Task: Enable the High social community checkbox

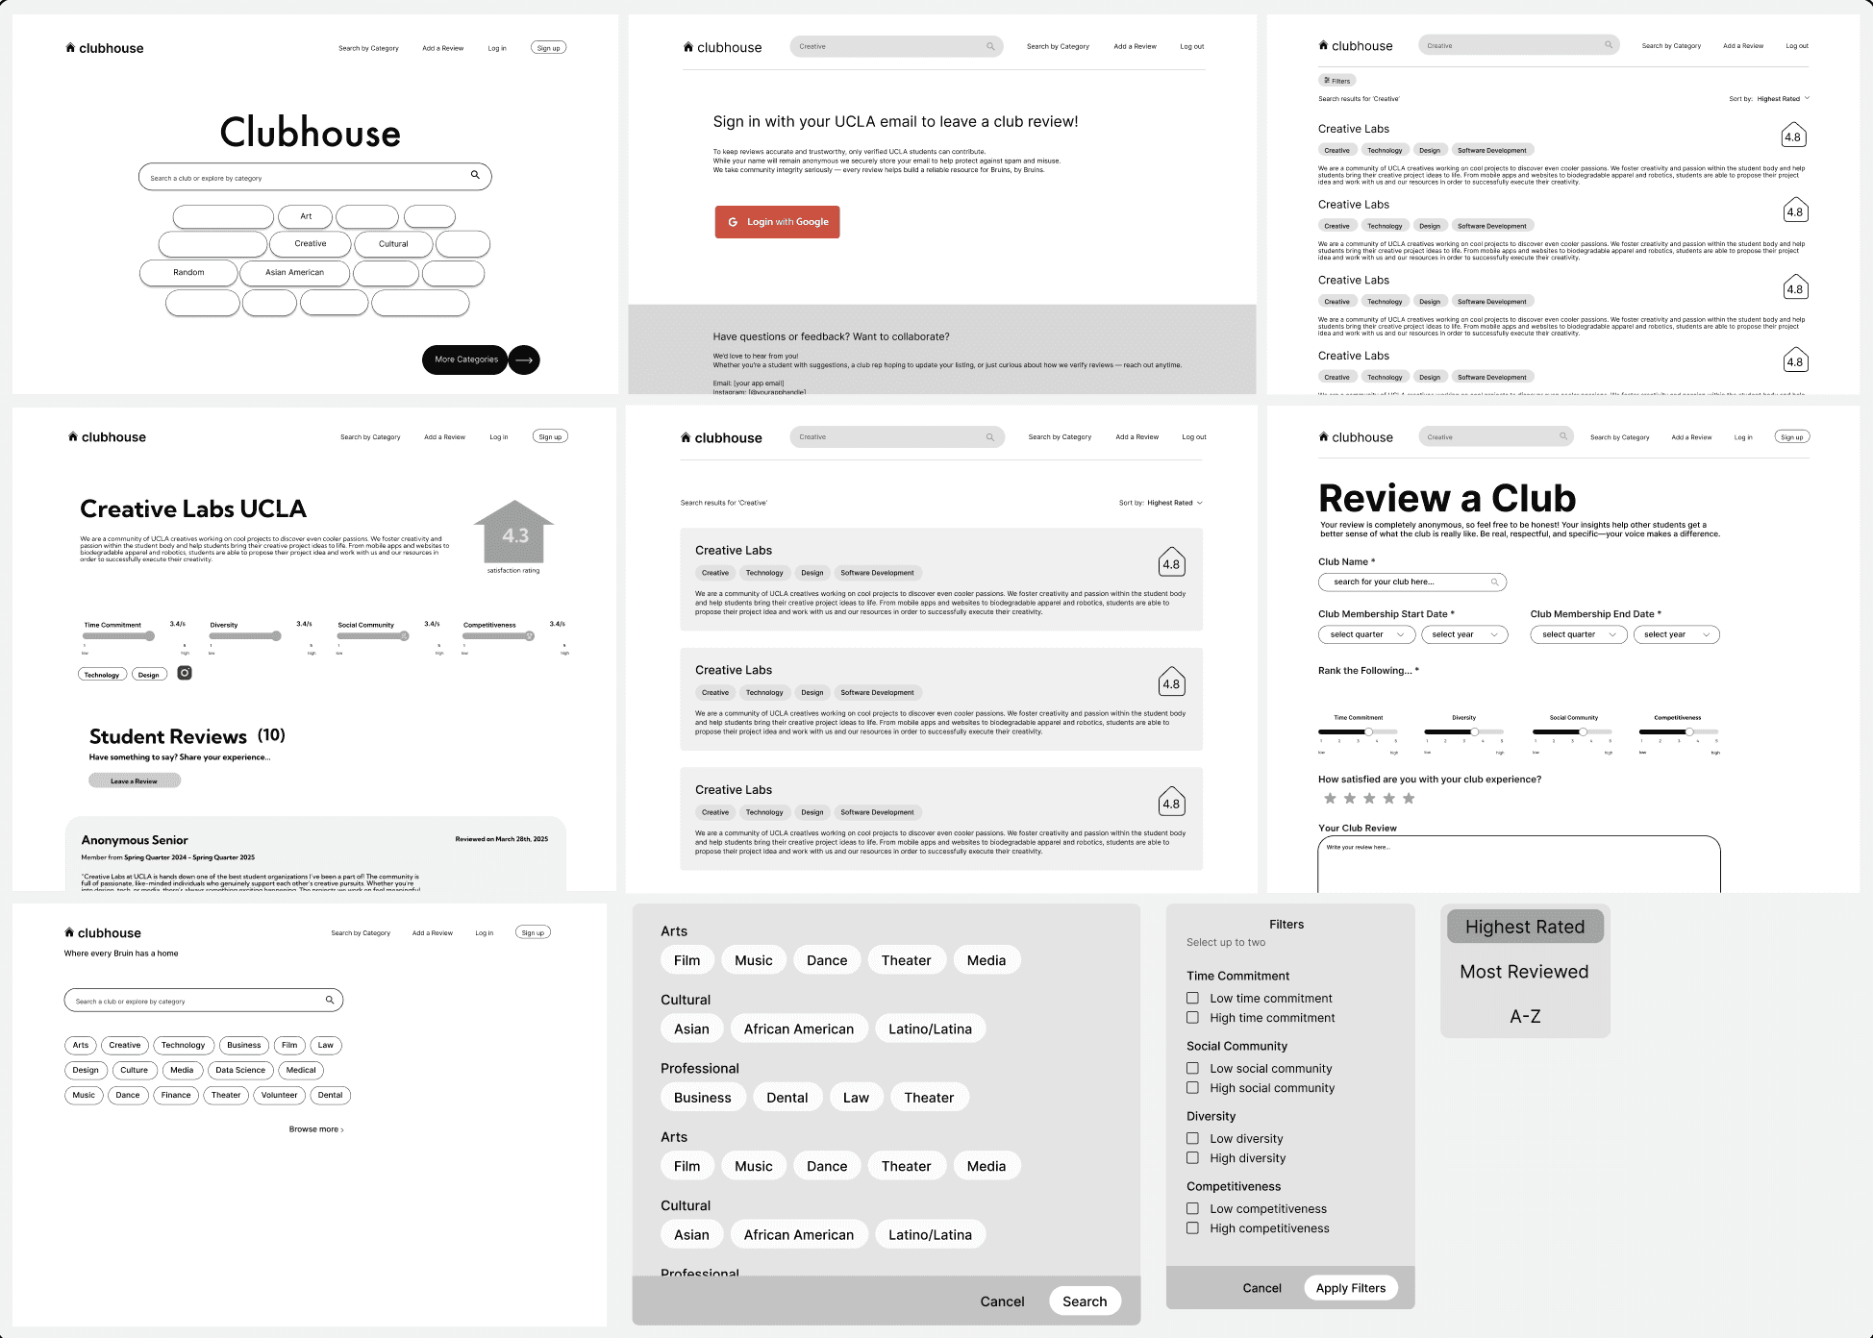Action: coord(1192,1088)
